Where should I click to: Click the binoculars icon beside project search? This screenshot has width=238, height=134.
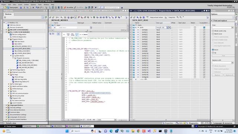[122, 7]
